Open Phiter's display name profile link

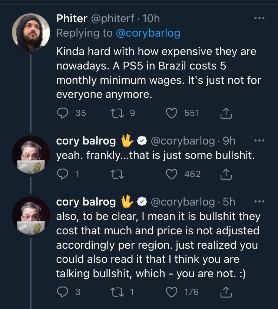pos(72,18)
